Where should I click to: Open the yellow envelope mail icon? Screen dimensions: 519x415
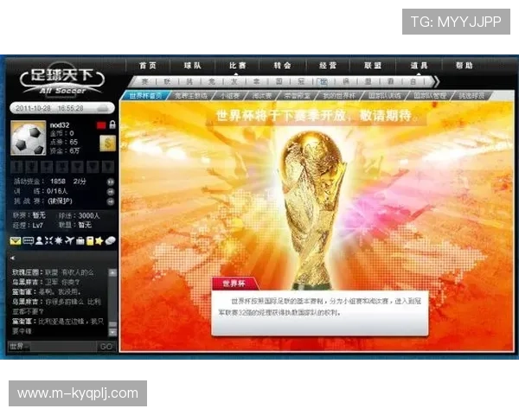coord(16,241)
